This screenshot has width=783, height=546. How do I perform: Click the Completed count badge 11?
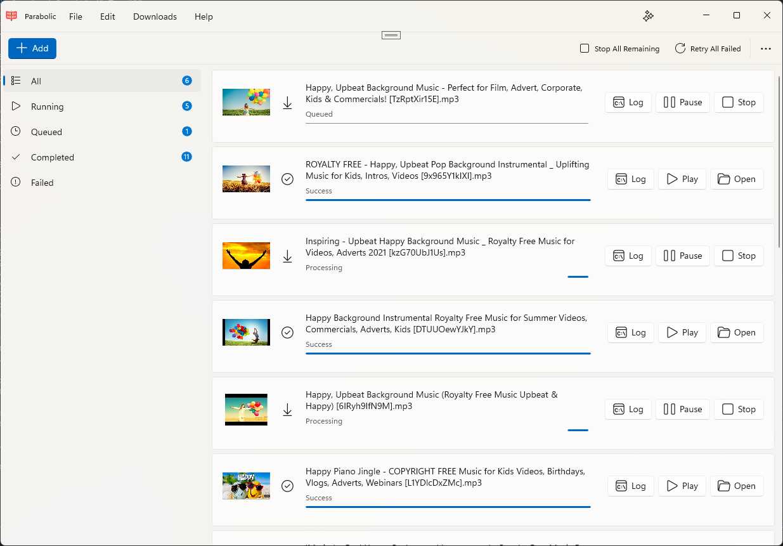(186, 157)
